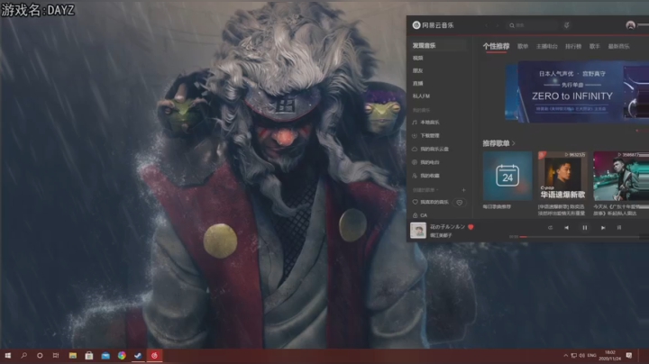Switch to 歌手 tab
Viewport: 649px width, 364px height.
tap(595, 46)
